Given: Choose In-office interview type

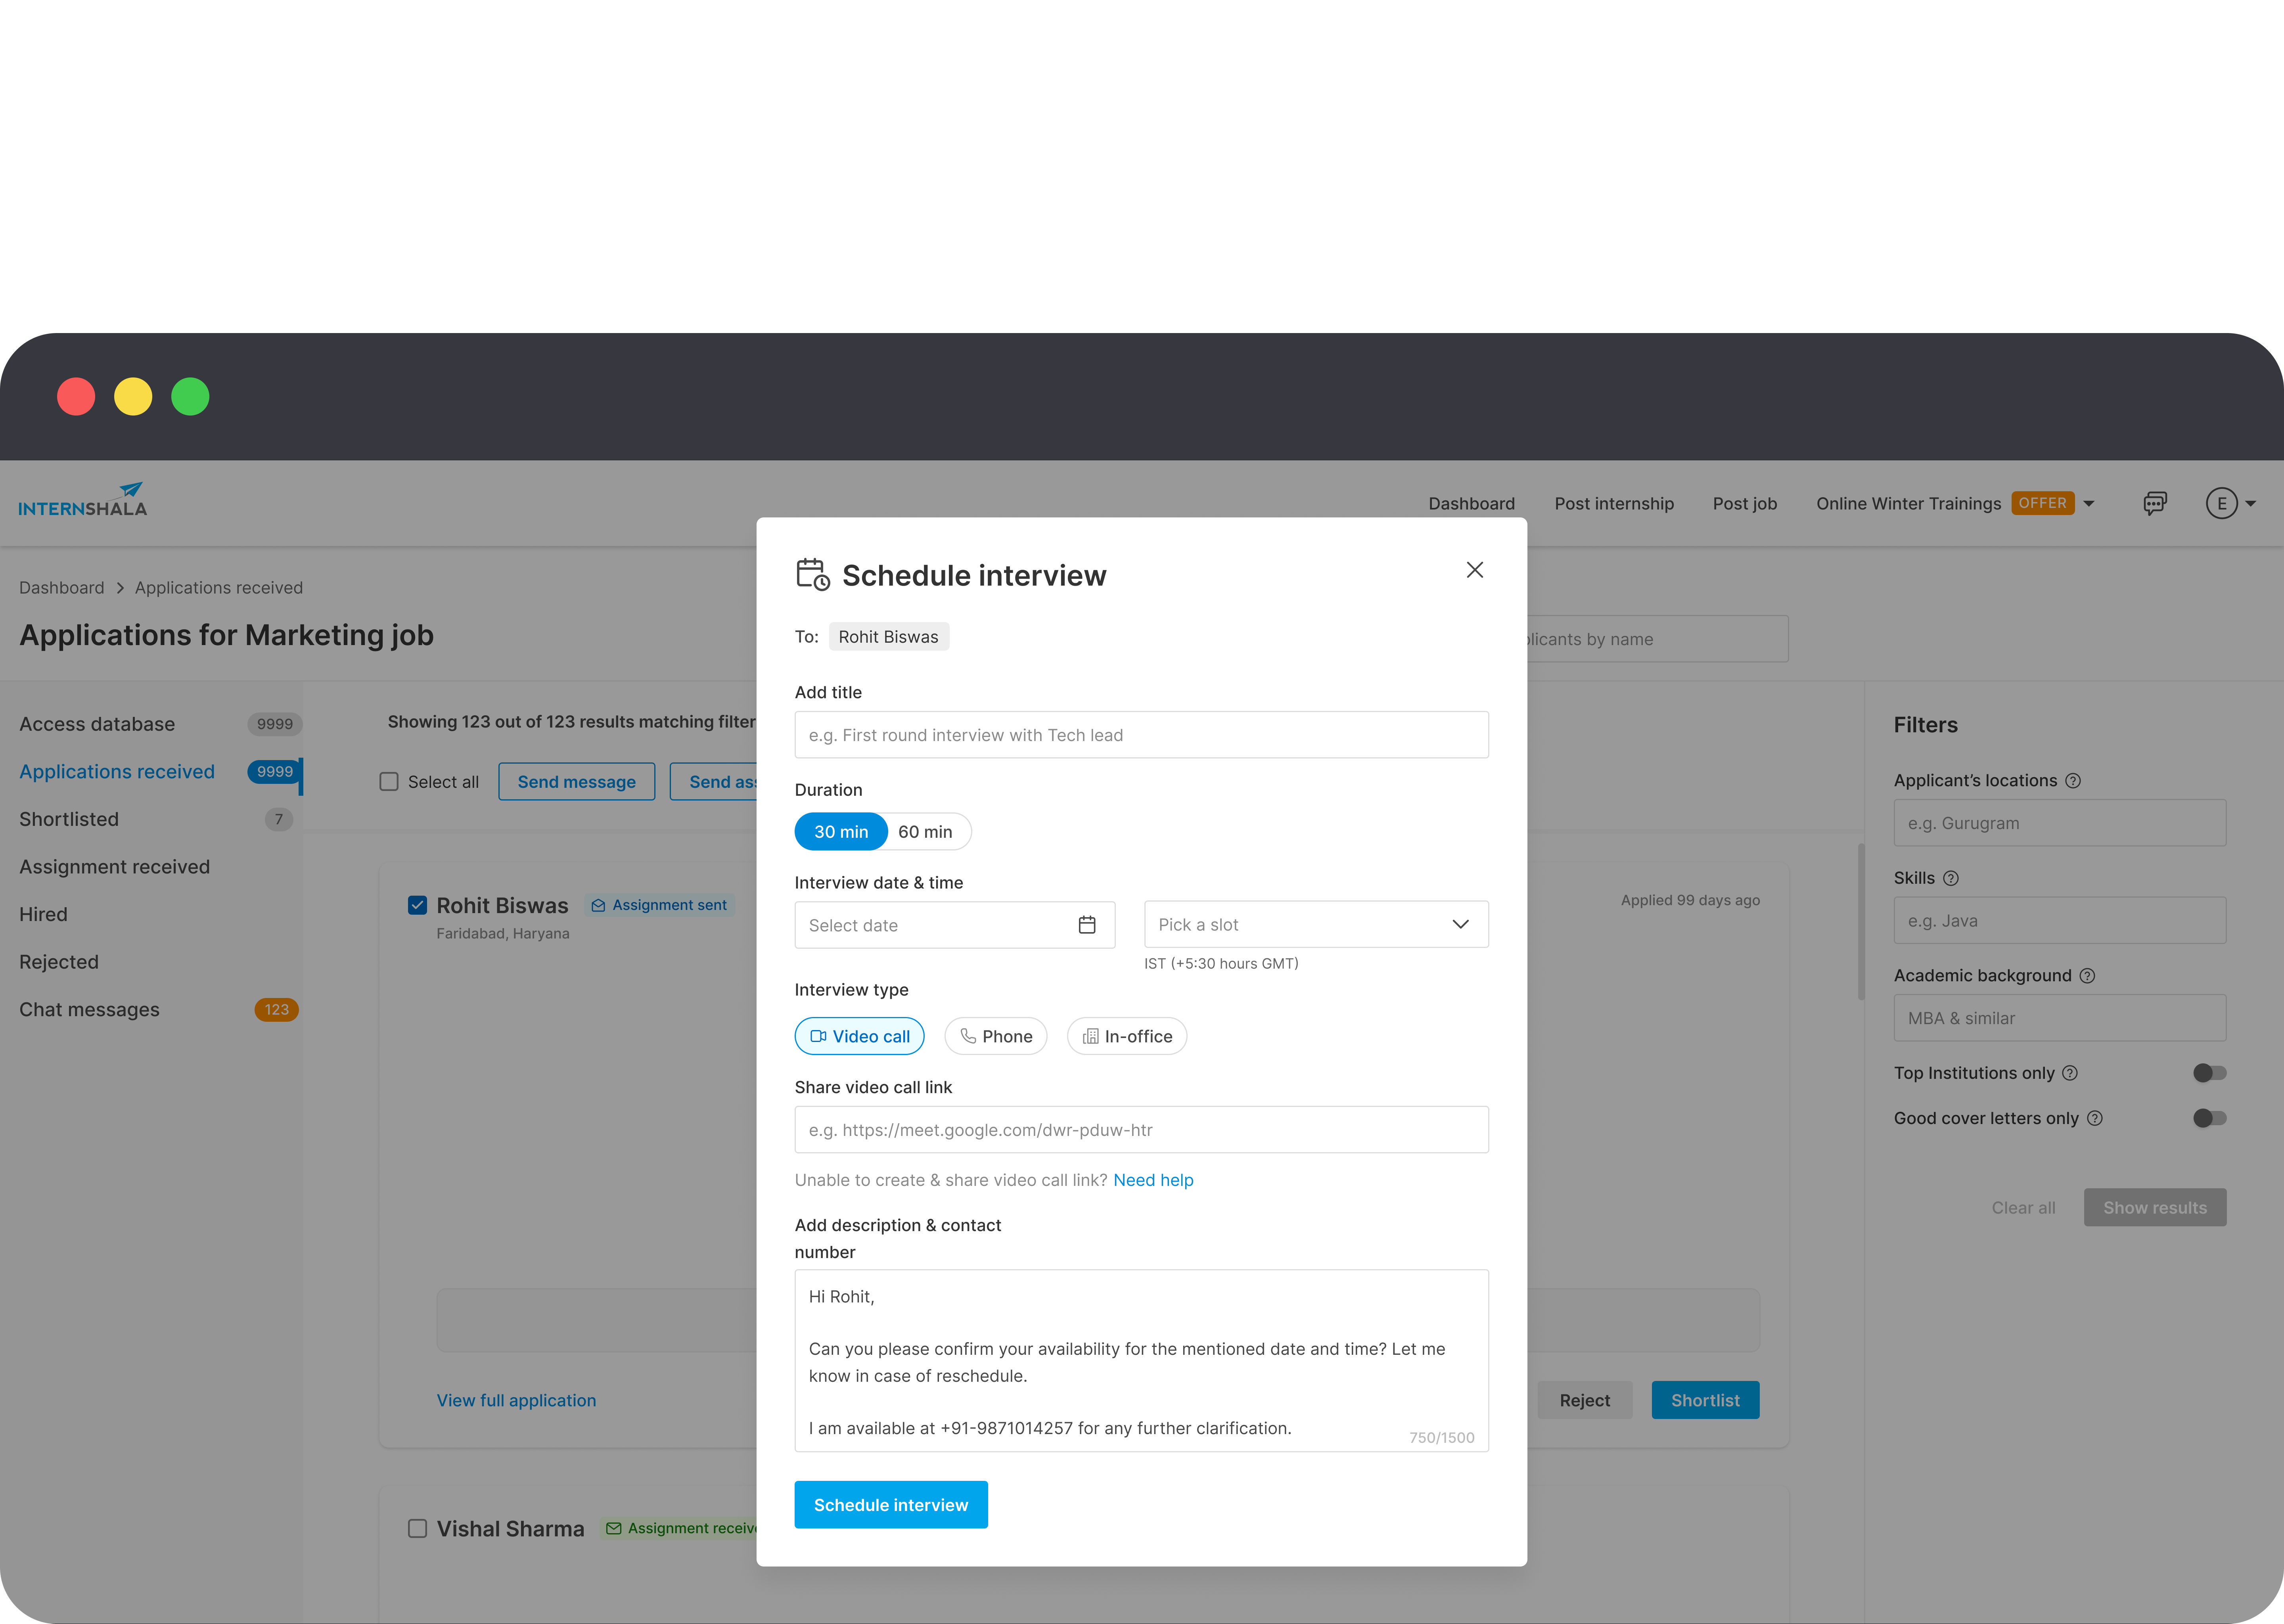Looking at the screenshot, I should tap(1127, 1037).
